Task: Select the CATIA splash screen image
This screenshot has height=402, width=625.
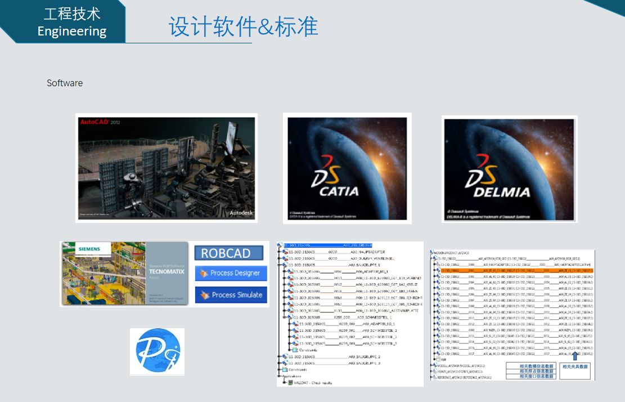Action: click(x=347, y=168)
